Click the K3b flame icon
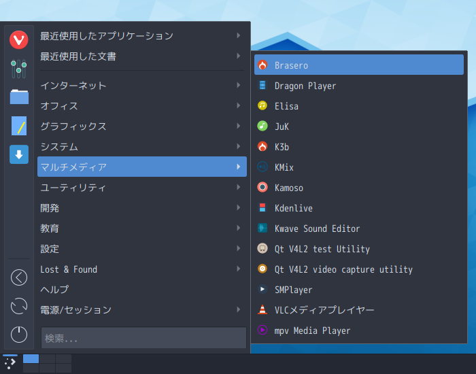The height and width of the screenshot is (374, 476). (x=262, y=146)
